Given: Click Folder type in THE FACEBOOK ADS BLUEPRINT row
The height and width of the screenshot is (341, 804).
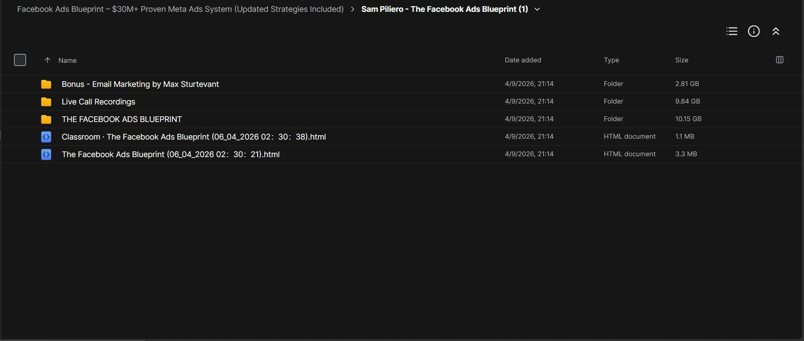Looking at the screenshot, I should (x=614, y=119).
